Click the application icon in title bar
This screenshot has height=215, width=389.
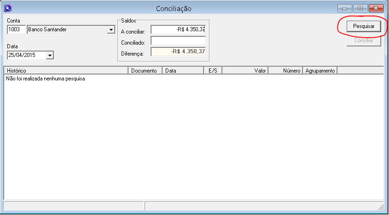[7, 8]
